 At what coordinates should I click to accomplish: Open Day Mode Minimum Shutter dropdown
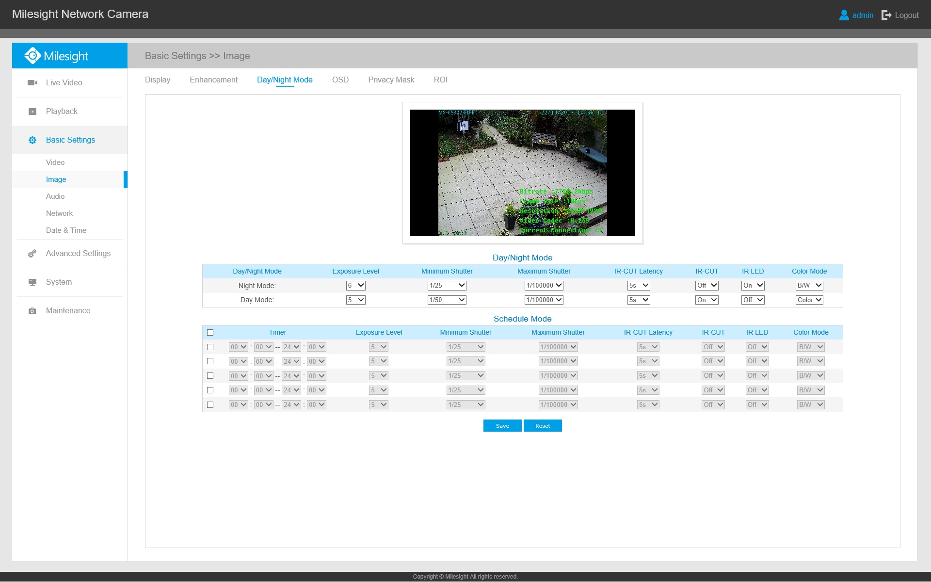click(x=447, y=300)
